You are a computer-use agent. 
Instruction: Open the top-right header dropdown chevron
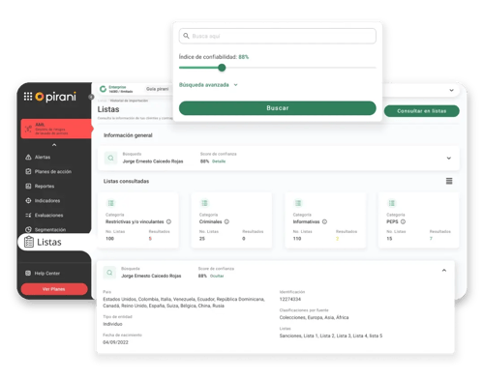(x=451, y=90)
